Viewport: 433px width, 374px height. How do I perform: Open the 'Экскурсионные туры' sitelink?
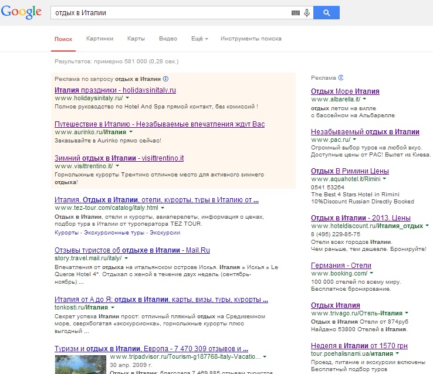pyautogui.click(x=114, y=233)
